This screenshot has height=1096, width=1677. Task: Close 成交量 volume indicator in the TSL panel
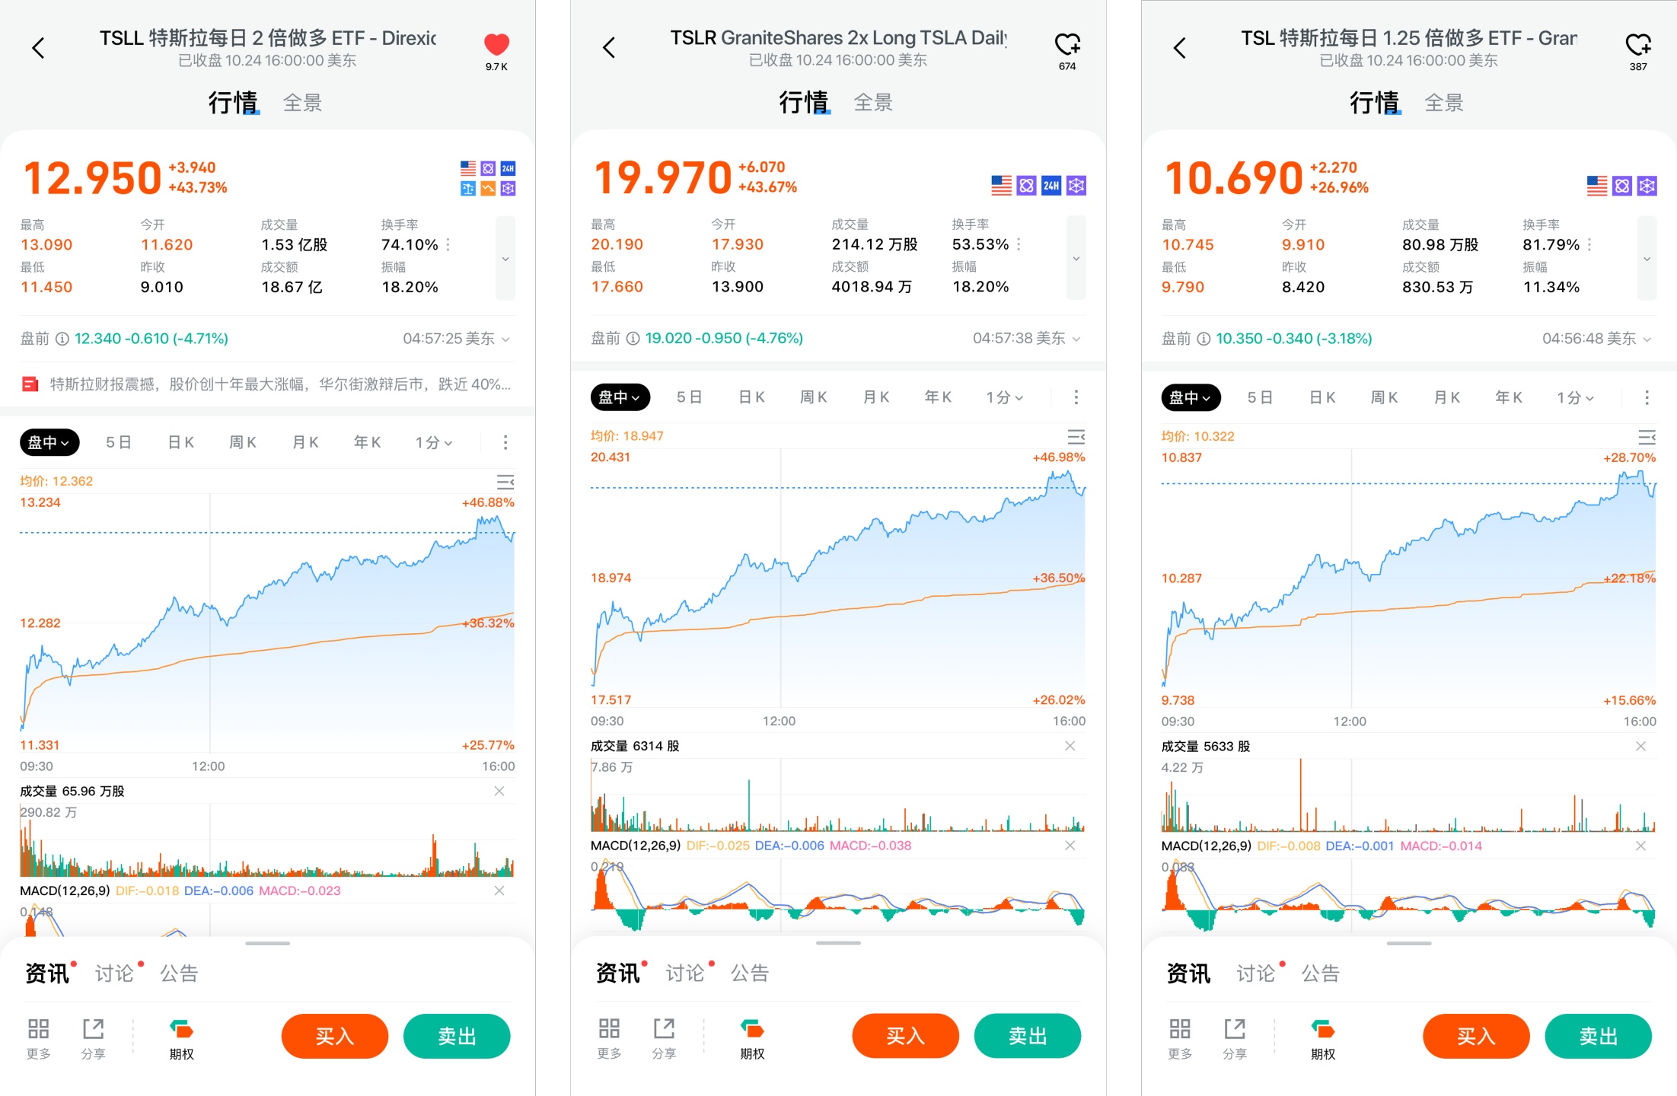coord(1640,747)
